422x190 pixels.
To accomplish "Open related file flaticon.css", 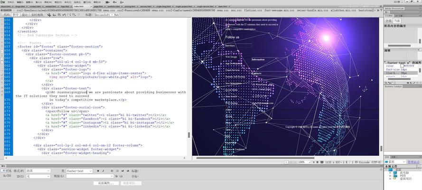I will point(253,10).
